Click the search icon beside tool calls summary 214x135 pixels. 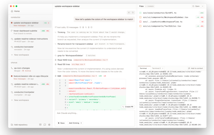pyautogui.click(x=86, y=27)
